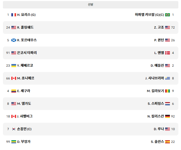Viewport: 181px width, 150px height.
Task: Click the Ukraine flag next to Y. 체베르코
Action: coord(14,66)
